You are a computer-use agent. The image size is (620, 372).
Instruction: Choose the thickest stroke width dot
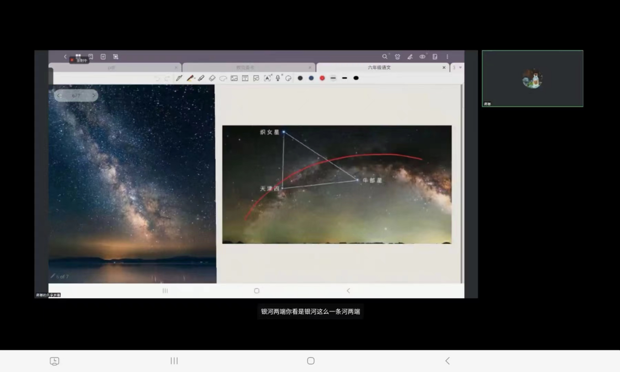[x=356, y=78]
